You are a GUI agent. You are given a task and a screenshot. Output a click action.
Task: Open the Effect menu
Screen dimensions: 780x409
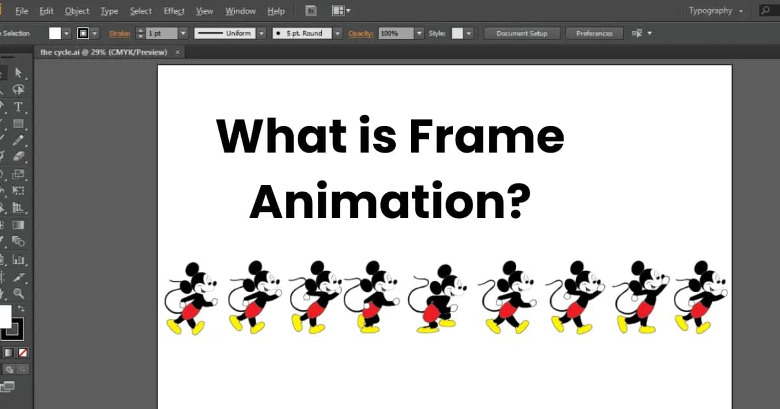[x=174, y=11]
